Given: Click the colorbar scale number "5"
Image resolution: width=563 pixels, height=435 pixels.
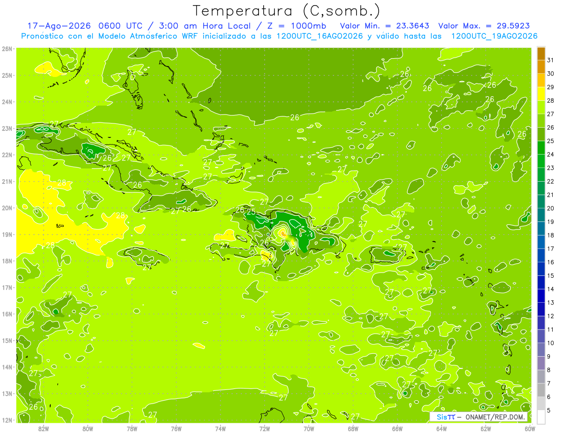Looking at the screenshot, I should point(549,411).
